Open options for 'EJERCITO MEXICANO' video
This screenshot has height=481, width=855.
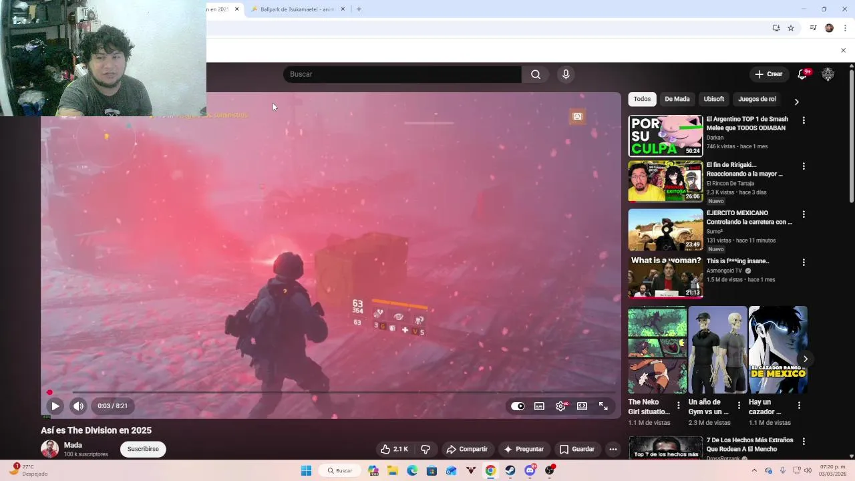pyautogui.click(x=804, y=214)
